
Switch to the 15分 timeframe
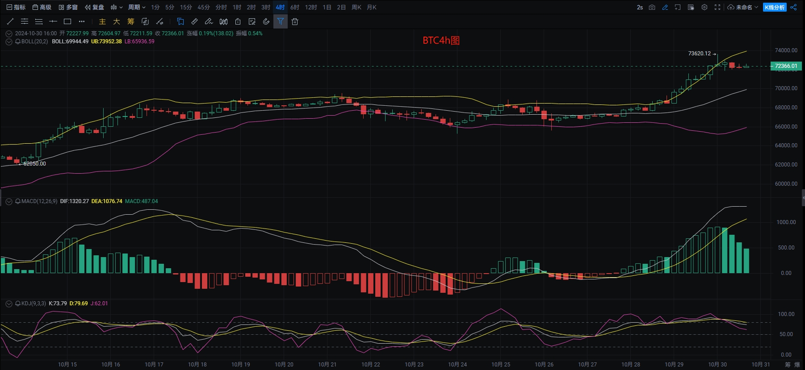(x=186, y=7)
